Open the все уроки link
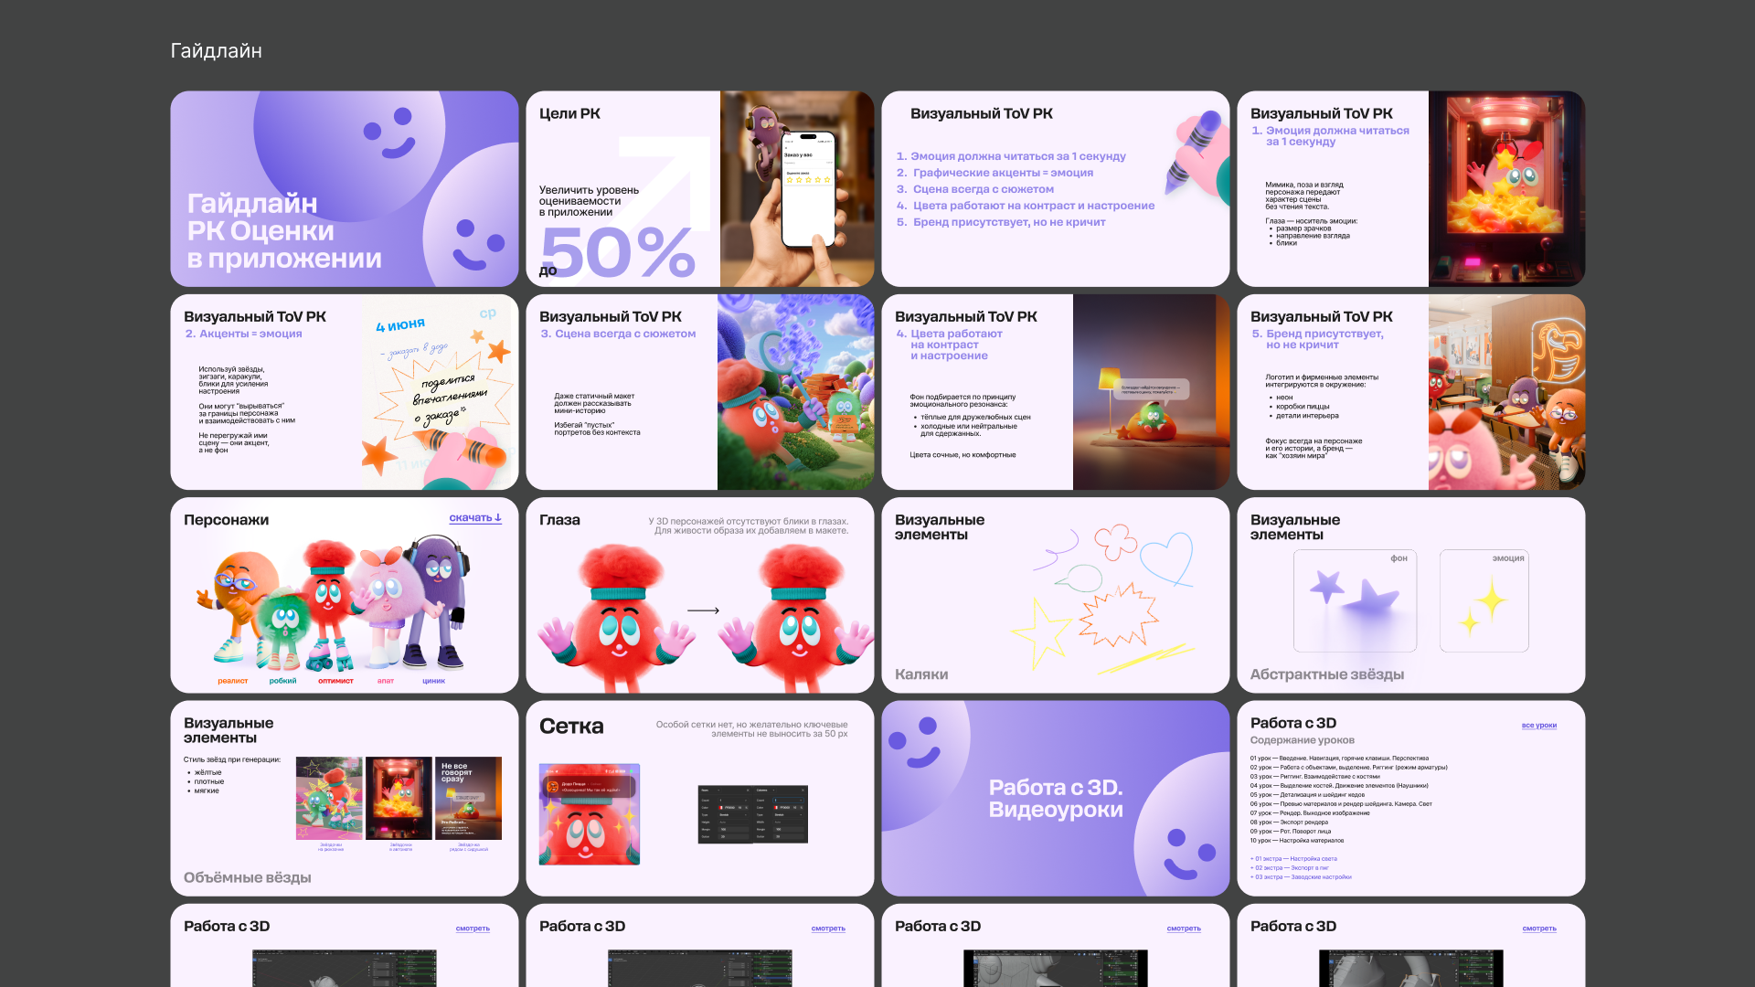 1538,726
